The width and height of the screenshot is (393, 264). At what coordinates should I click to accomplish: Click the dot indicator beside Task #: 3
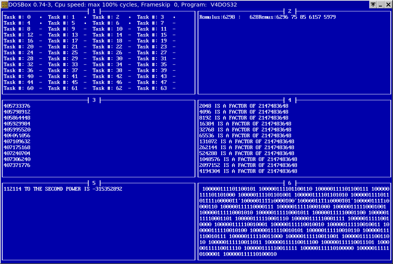click(174, 17)
